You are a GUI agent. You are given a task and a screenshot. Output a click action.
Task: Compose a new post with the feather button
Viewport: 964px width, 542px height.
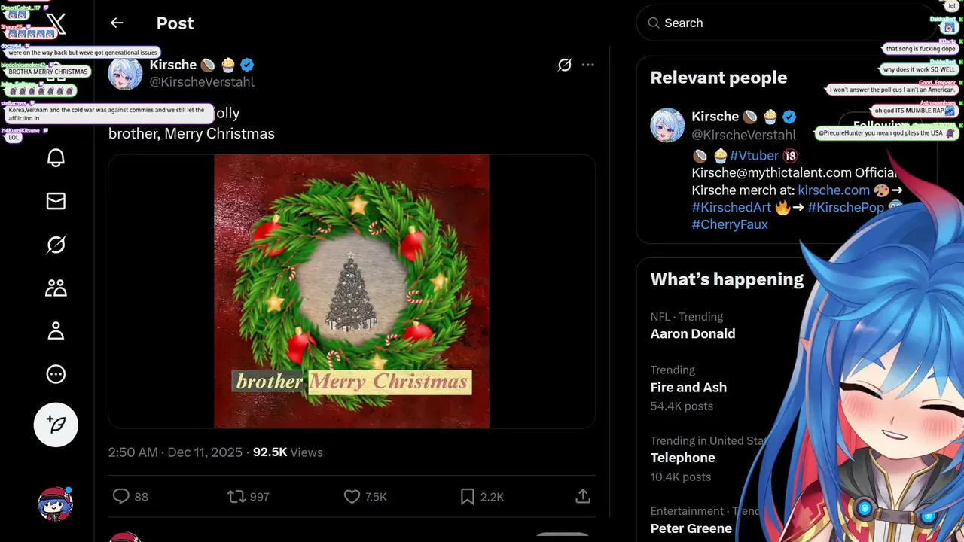click(56, 425)
